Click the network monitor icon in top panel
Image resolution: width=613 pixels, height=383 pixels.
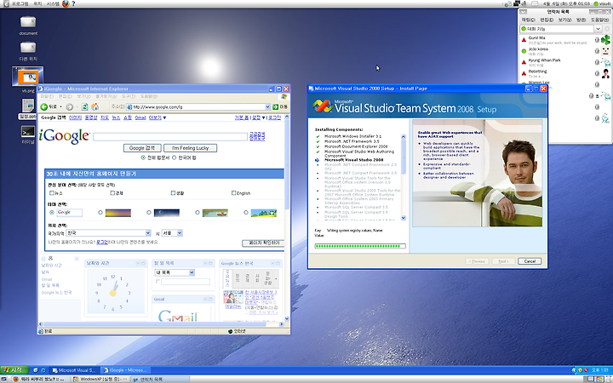(x=517, y=3)
